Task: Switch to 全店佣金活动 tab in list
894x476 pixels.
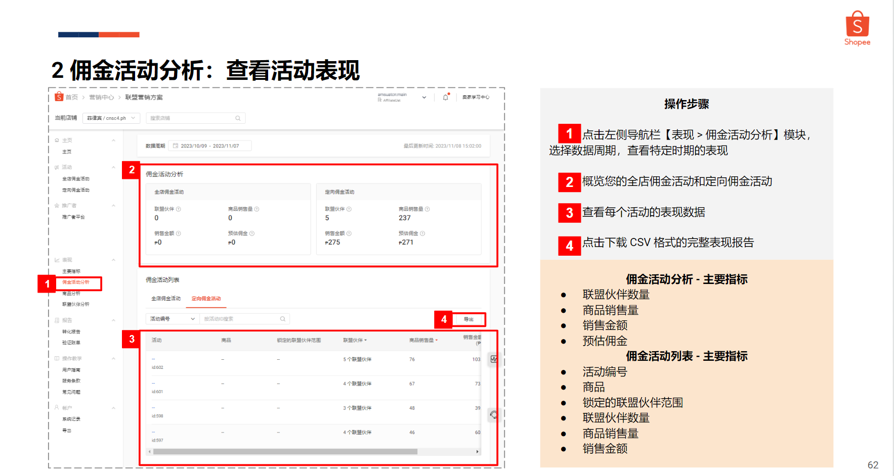Action: tap(166, 299)
